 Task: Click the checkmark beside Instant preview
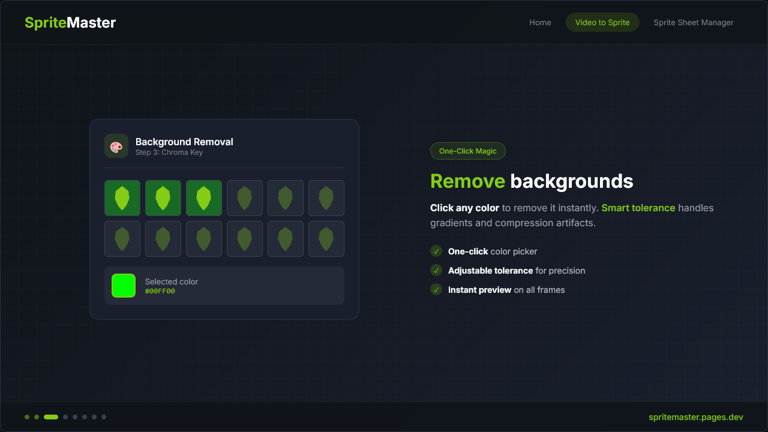(436, 289)
